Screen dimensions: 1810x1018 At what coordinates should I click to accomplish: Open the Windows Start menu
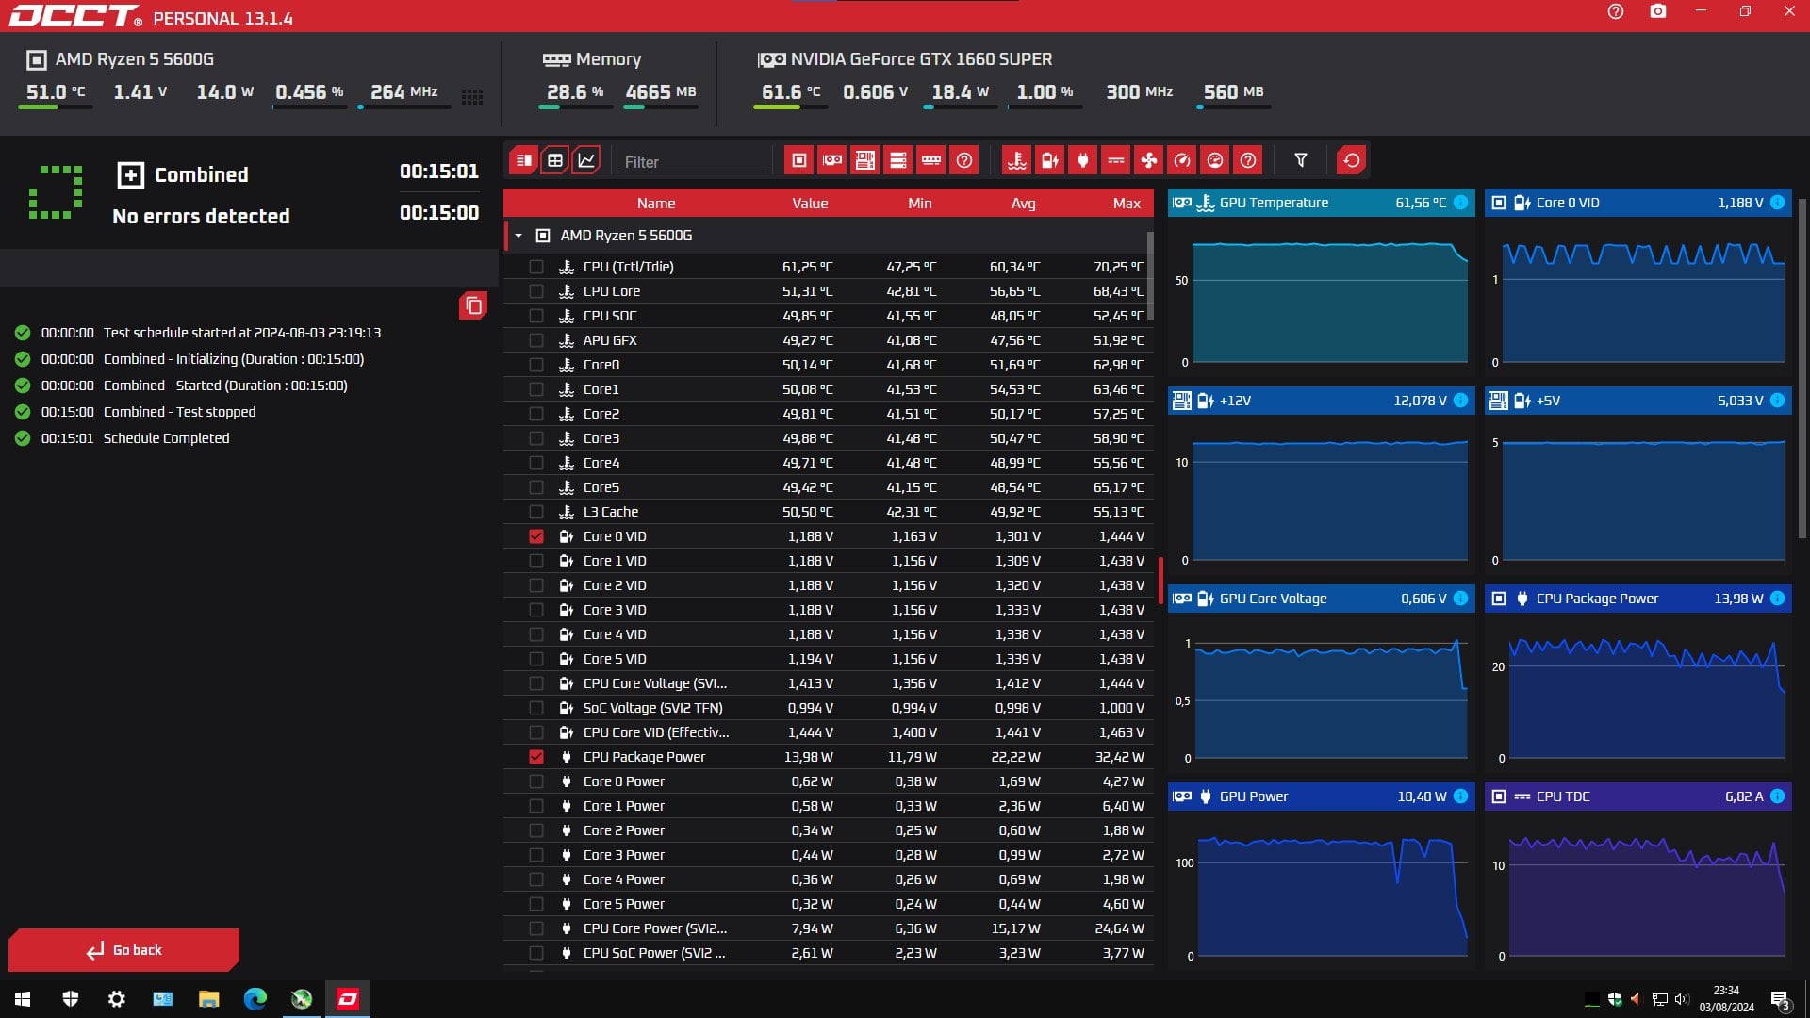(x=23, y=999)
